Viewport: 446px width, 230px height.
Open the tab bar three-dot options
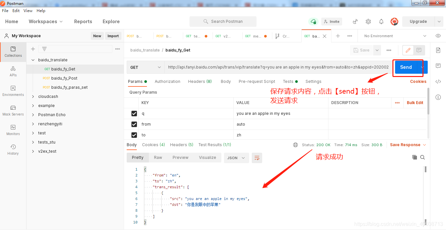[x=350, y=36]
